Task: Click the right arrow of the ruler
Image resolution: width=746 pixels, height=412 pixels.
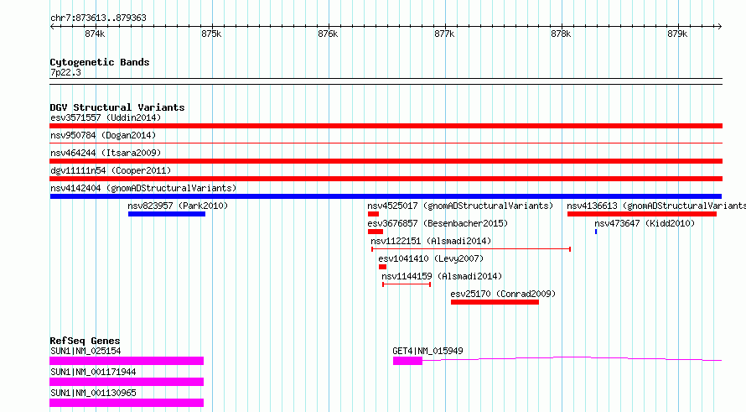Action: [719, 27]
